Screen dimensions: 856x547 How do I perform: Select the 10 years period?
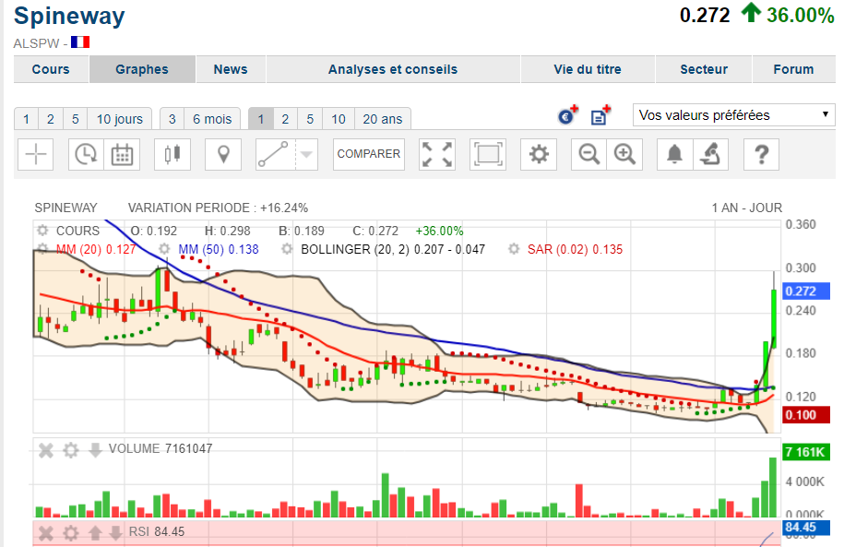[339, 119]
